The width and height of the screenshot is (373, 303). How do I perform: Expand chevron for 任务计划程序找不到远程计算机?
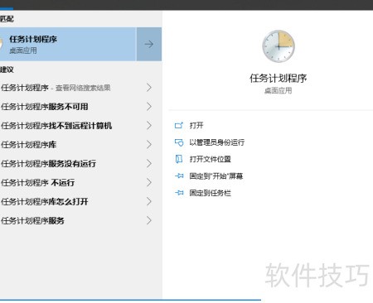pyautogui.click(x=149, y=126)
